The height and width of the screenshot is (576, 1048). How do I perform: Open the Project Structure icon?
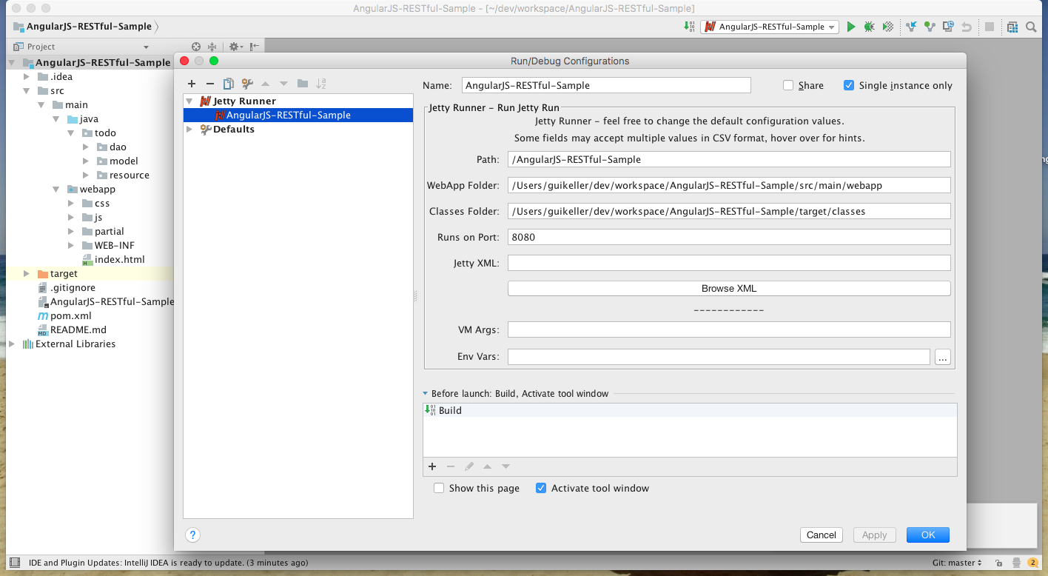click(1012, 27)
